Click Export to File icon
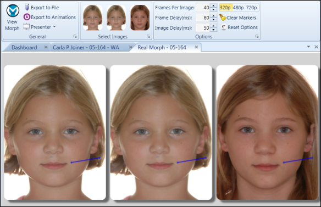This screenshot has height=207, width=321. pyautogui.click(x=27, y=7)
